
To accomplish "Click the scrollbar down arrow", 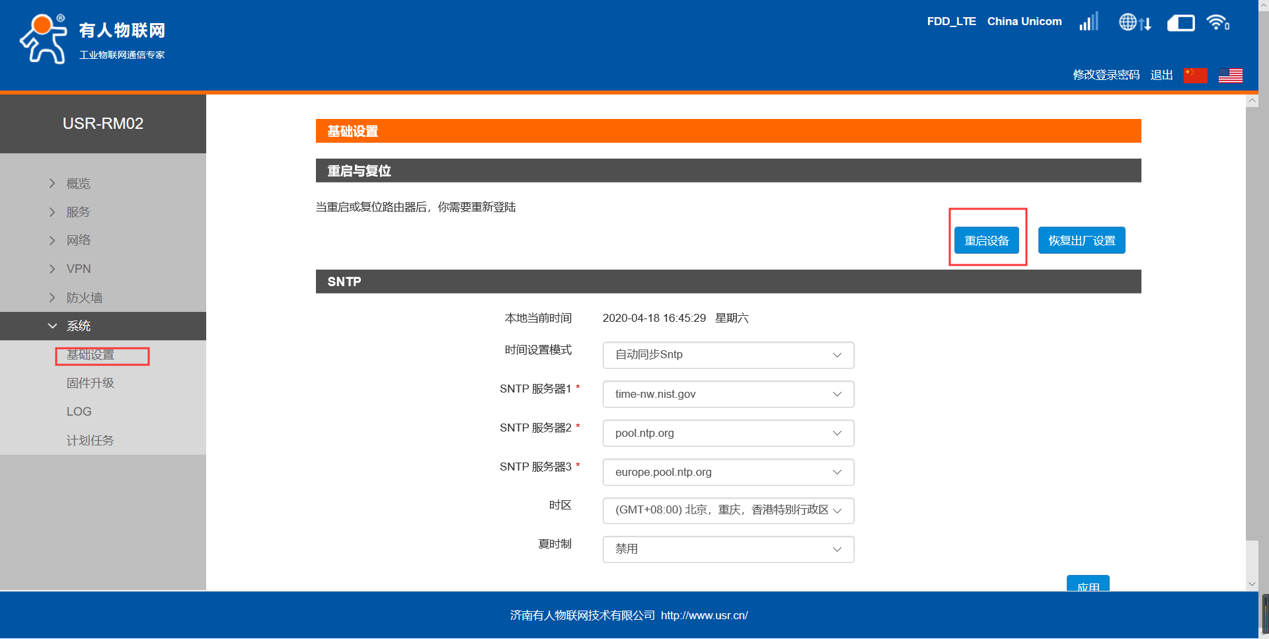I will click(x=1252, y=584).
